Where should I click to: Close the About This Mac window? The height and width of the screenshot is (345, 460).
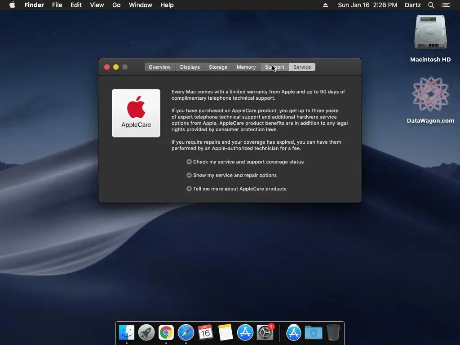tap(107, 67)
